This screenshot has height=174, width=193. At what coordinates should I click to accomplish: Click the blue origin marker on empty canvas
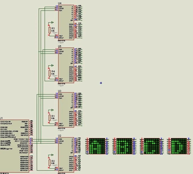pyautogui.click(x=101, y=83)
